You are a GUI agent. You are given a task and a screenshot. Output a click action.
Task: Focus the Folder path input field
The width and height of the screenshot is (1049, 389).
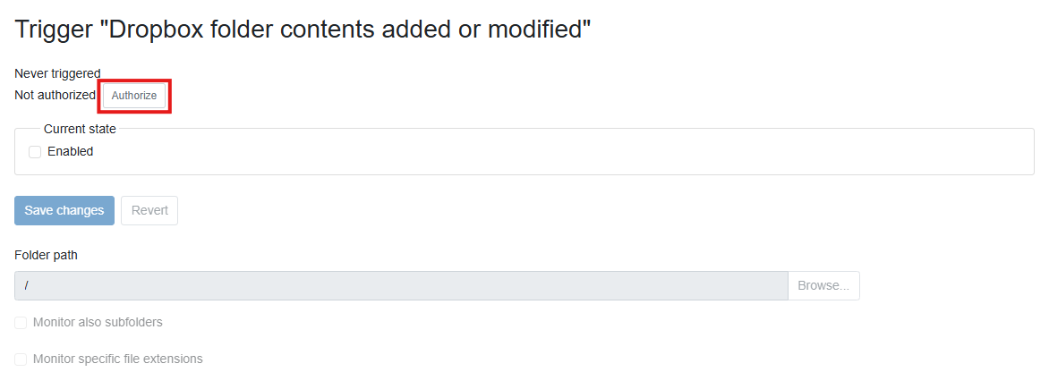[401, 285]
